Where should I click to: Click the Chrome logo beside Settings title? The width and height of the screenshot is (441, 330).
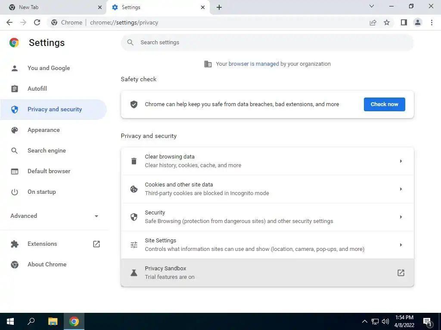[x=14, y=43]
